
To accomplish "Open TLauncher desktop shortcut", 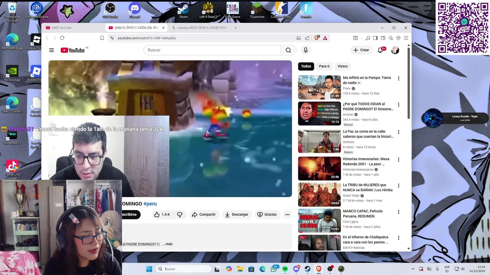I will pyautogui.click(x=257, y=10).
